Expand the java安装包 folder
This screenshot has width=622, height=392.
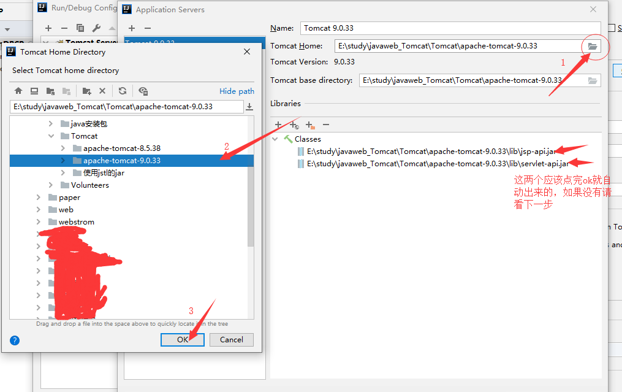tap(51, 124)
